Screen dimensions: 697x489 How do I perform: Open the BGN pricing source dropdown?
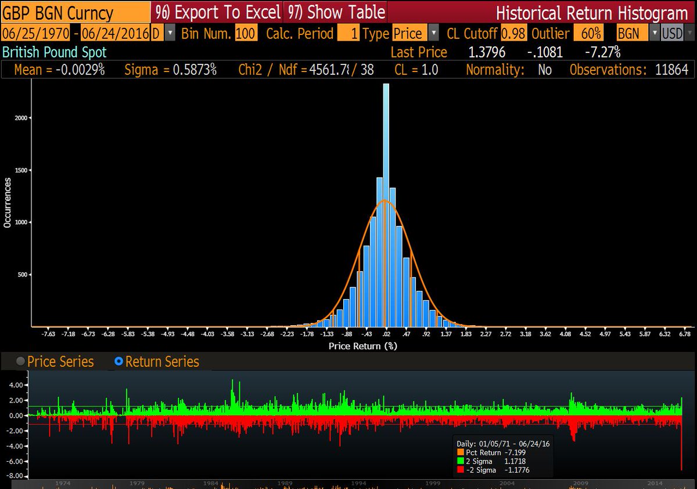[x=654, y=34]
